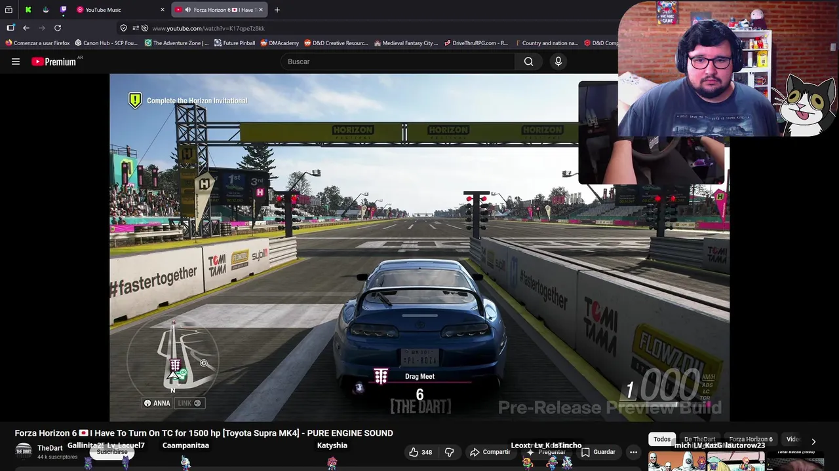Open DMAcademy bookmark
The height and width of the screenshot is (471, 839).
click(280, 43)
